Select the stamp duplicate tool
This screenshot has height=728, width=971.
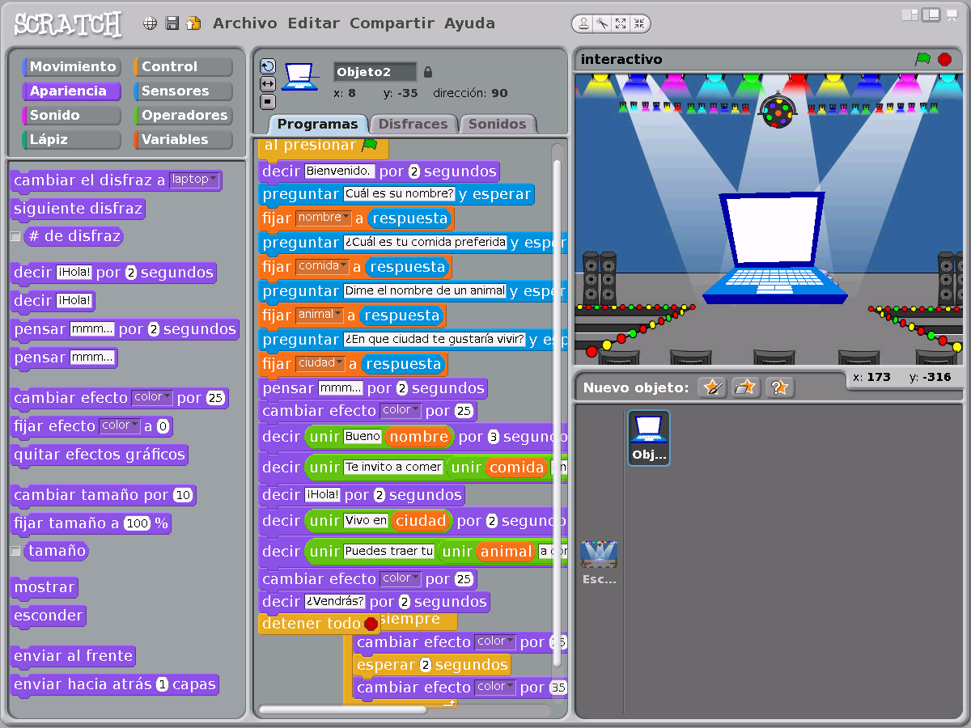tap(584, 23)
